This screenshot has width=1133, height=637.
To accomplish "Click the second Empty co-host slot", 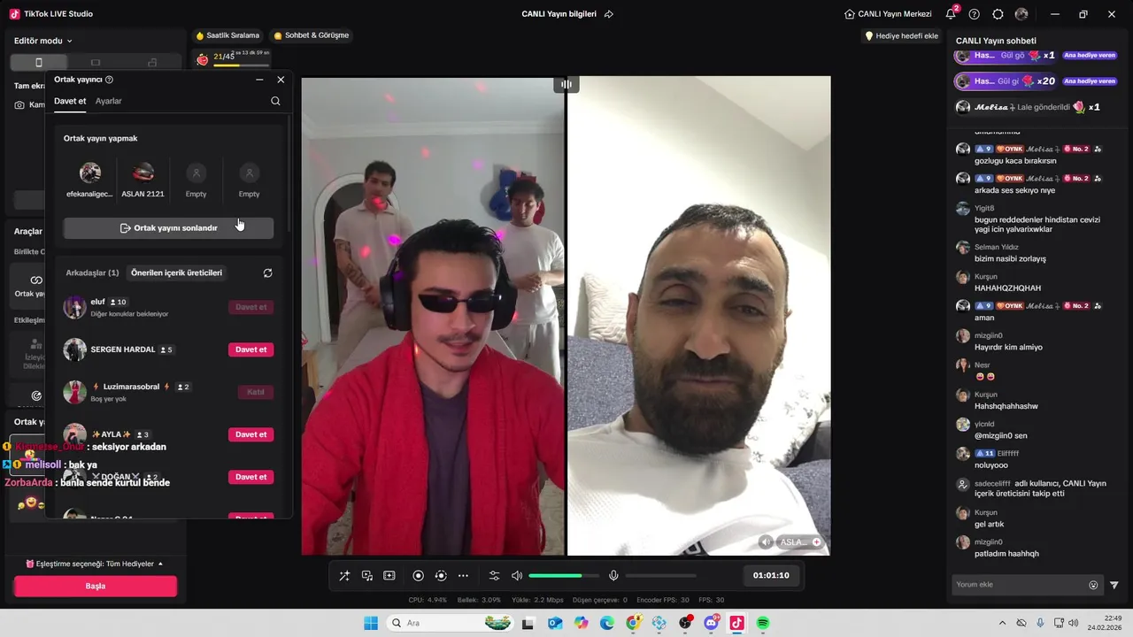I will [x=250, y=173].
